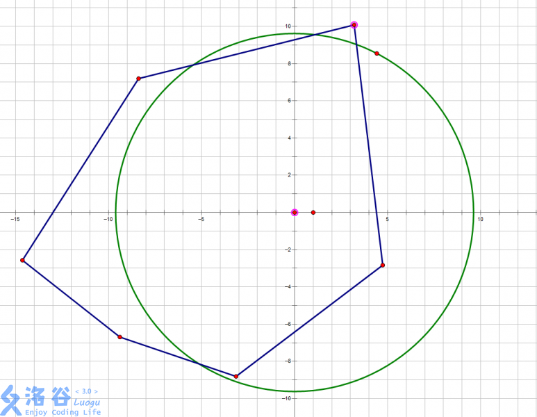
Task: Click the lower-left polygon vertex near y=-7
Action: [x=120, y=337]
